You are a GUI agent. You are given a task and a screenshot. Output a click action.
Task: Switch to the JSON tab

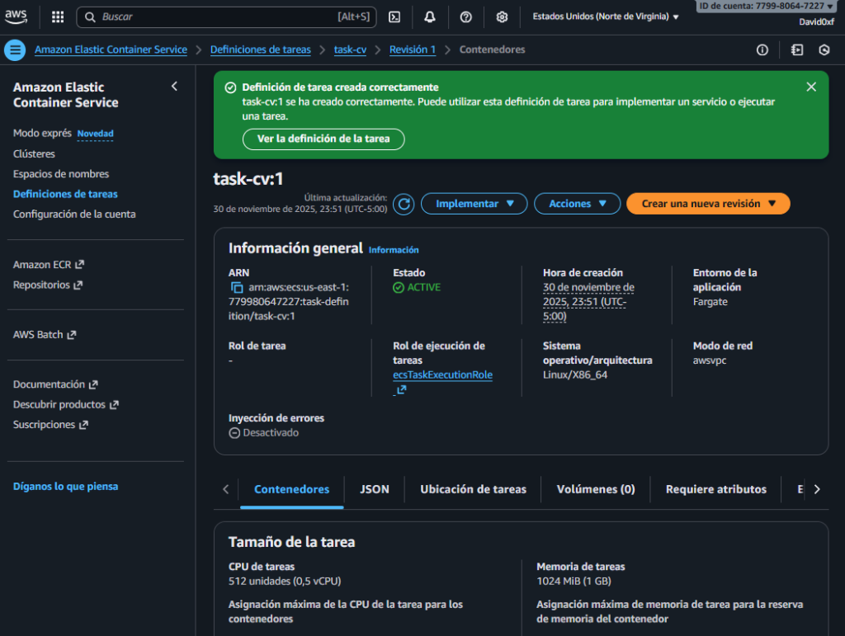tap(374, 489)
